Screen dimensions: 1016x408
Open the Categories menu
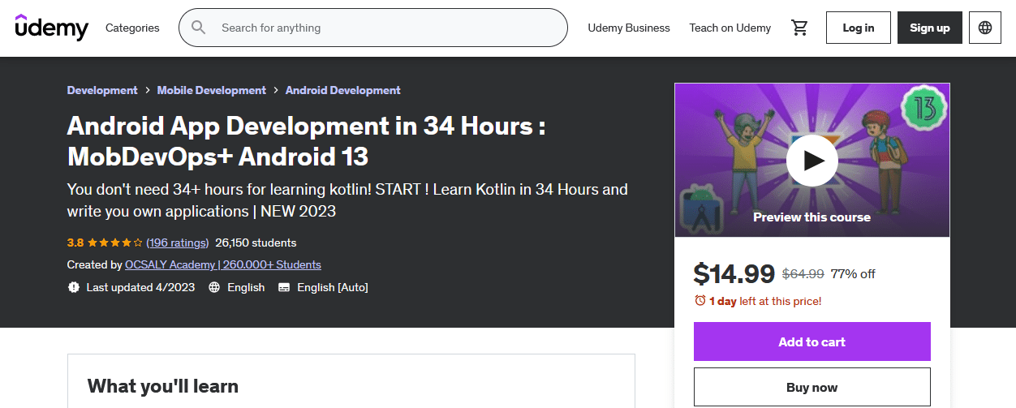pyautogui.click(x=132, y=28)
